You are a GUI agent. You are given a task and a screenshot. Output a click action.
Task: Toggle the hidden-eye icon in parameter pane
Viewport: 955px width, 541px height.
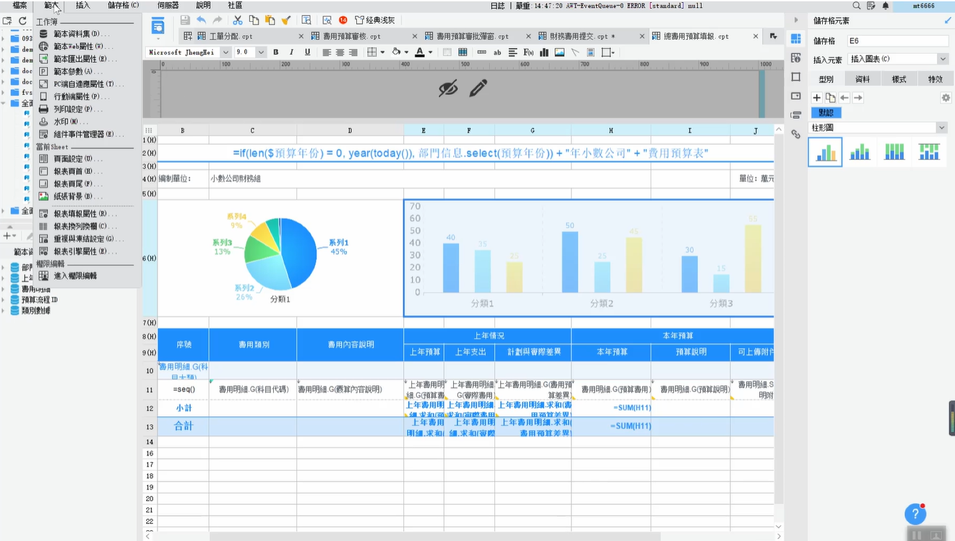click(x=449, y=88)
